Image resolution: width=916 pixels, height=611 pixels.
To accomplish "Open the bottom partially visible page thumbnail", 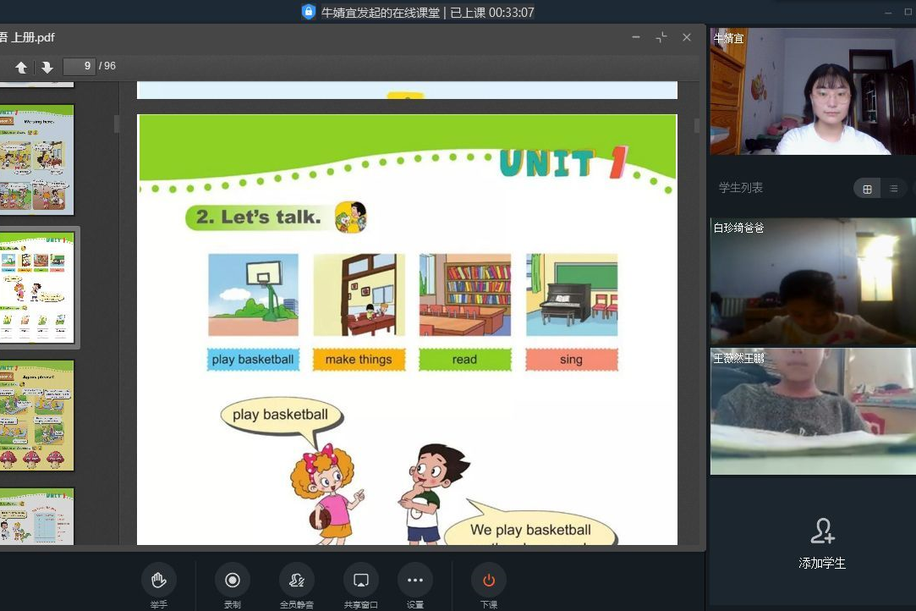I will (x=37, y=516).
